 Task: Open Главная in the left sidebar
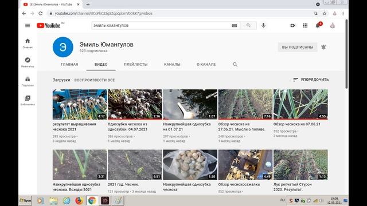[x=28, y=43]
